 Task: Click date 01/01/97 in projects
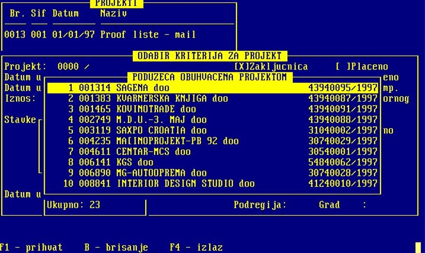tap(73, 34)
